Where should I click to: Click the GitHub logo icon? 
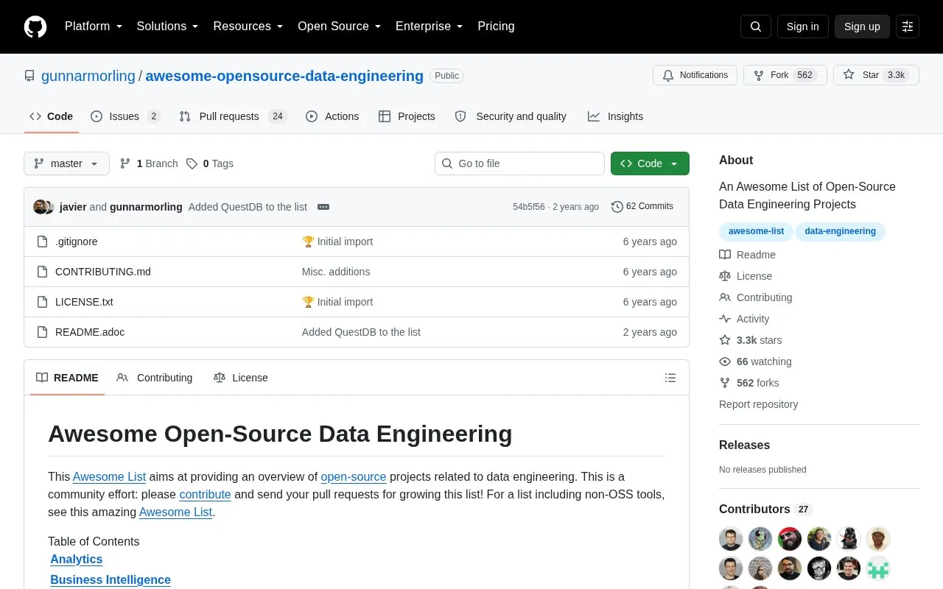point(35,27)
